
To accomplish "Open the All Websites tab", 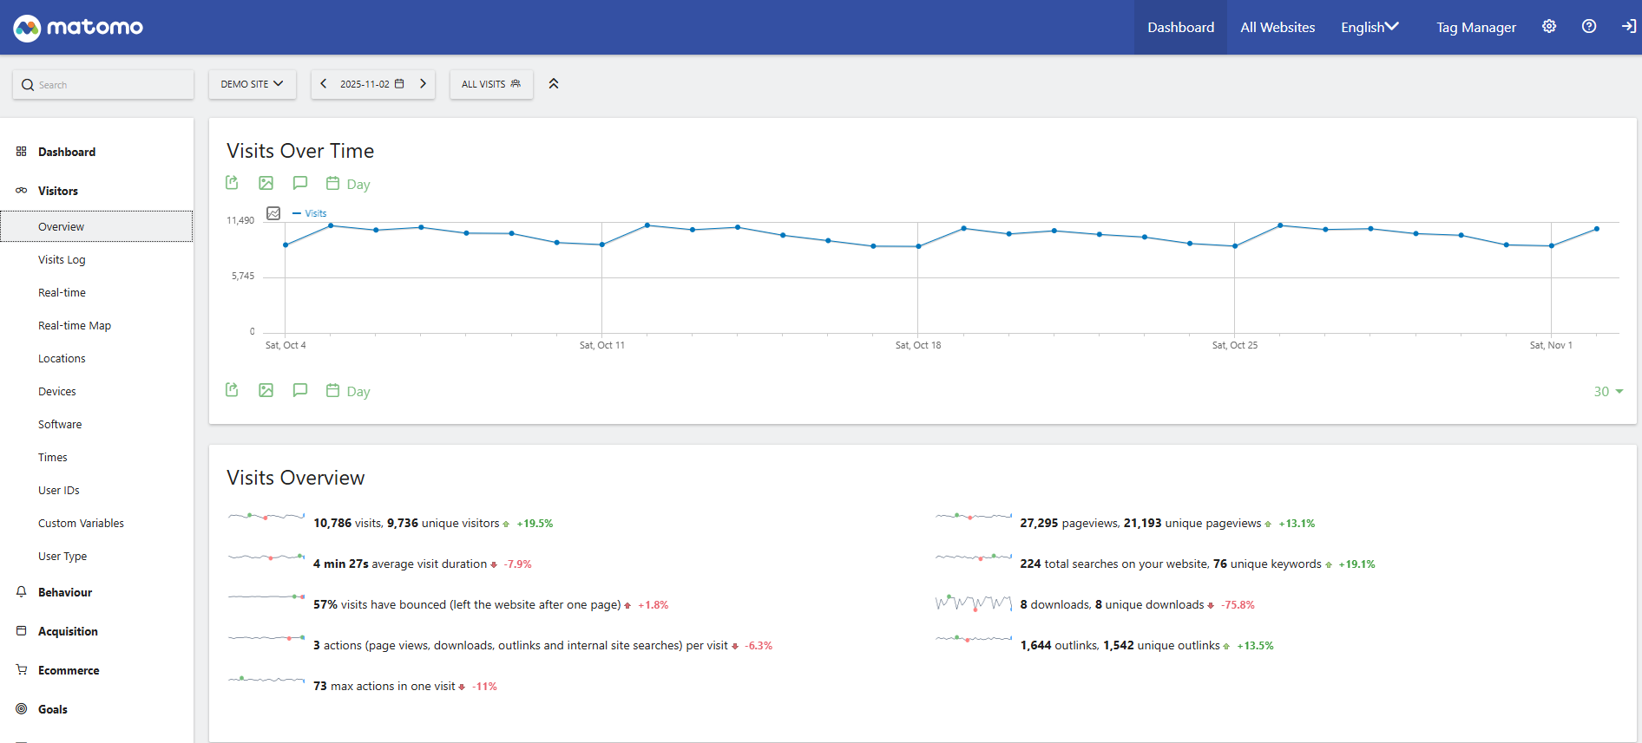I will [1277, 28].
